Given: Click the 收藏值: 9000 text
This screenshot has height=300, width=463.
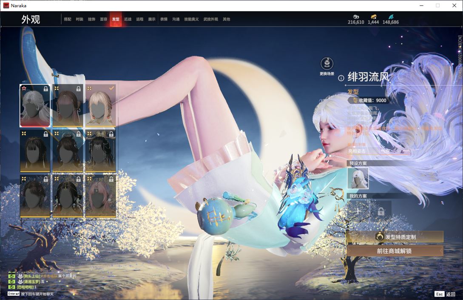Looking at the screenshot, I should [x=372, y=100].
